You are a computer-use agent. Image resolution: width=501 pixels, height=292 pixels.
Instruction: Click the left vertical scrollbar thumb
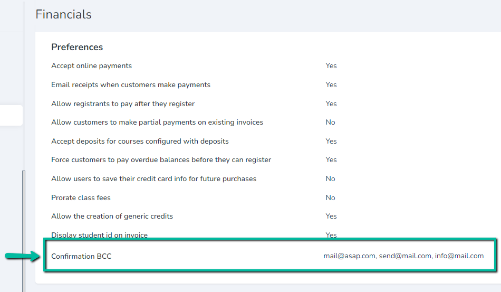tap(24, 231)
